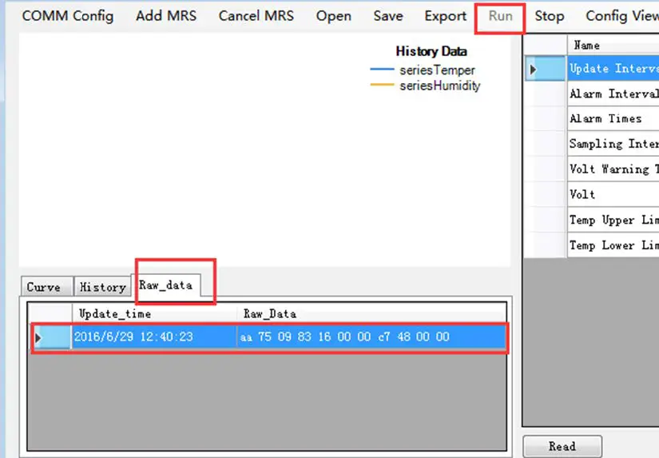Select the Update Interval parameter row

(x=613, y=68)
